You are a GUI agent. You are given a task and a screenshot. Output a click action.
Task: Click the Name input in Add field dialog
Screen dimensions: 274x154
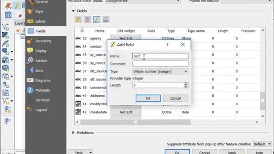click(x=160, y=56)
